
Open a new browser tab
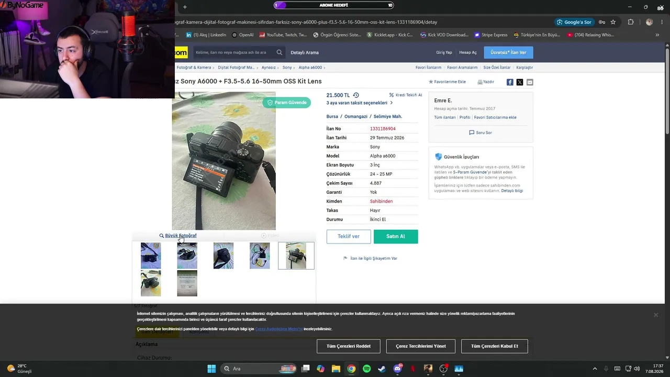point(185,7)
